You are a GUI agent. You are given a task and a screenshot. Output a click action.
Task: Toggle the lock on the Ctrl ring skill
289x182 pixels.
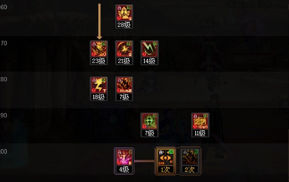[195, 116]
